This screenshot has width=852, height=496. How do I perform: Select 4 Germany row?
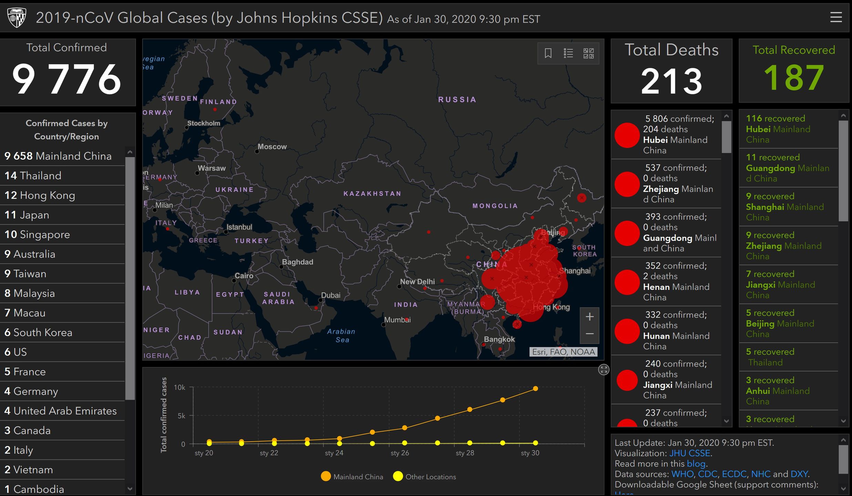point(62,391)
